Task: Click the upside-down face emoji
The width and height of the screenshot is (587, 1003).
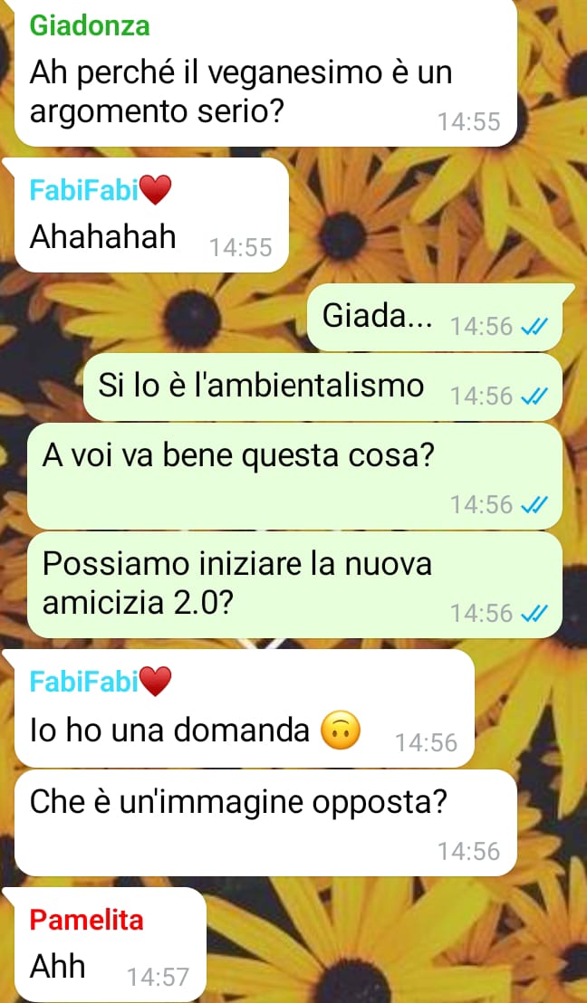Action: pos(340,731)
